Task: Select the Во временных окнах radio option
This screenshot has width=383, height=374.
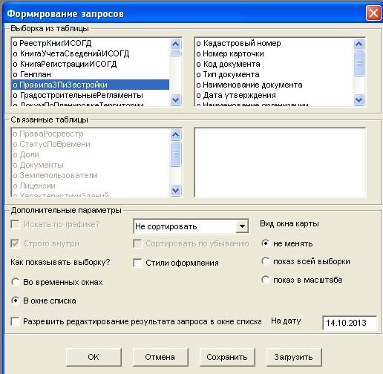Action: tap(16, 282)
